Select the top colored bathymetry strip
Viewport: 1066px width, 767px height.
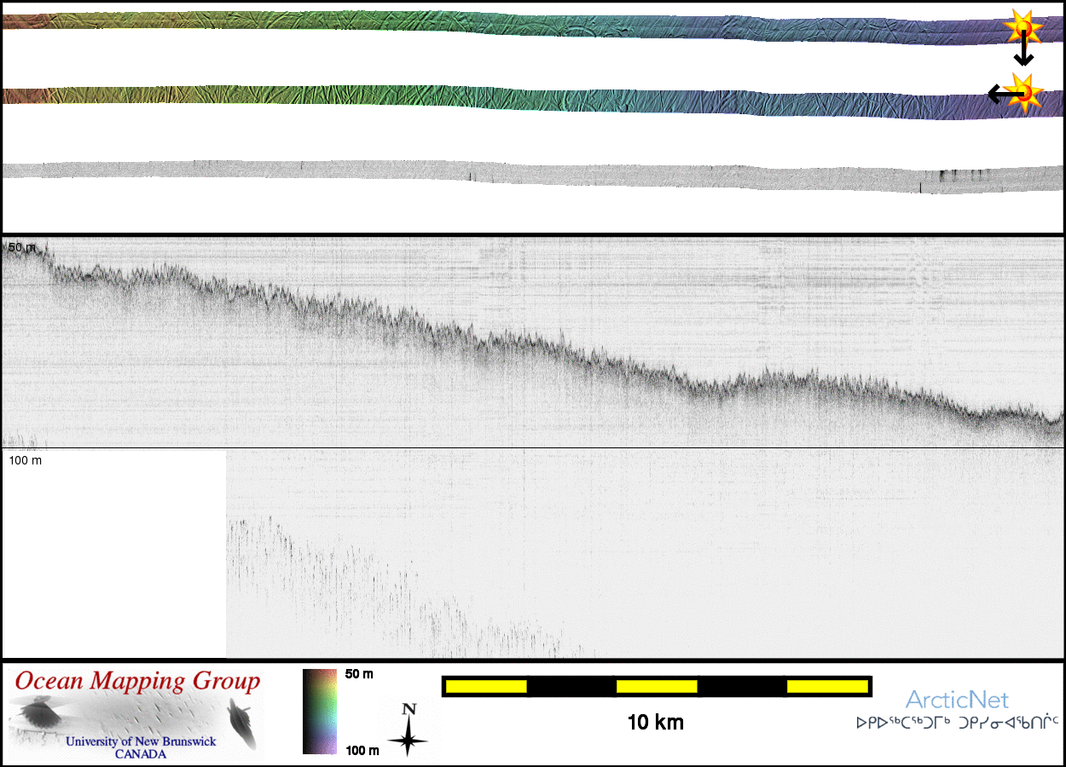point(512,26)
